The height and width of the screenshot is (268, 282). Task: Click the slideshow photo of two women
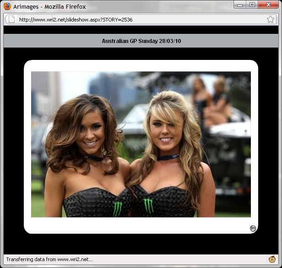(141, 144)
